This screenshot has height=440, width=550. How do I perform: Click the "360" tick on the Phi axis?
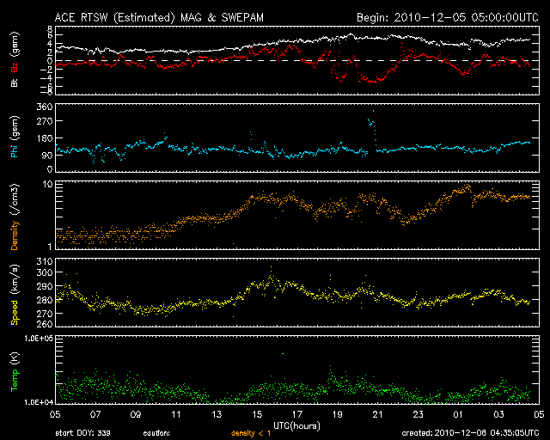coord(45,107)
